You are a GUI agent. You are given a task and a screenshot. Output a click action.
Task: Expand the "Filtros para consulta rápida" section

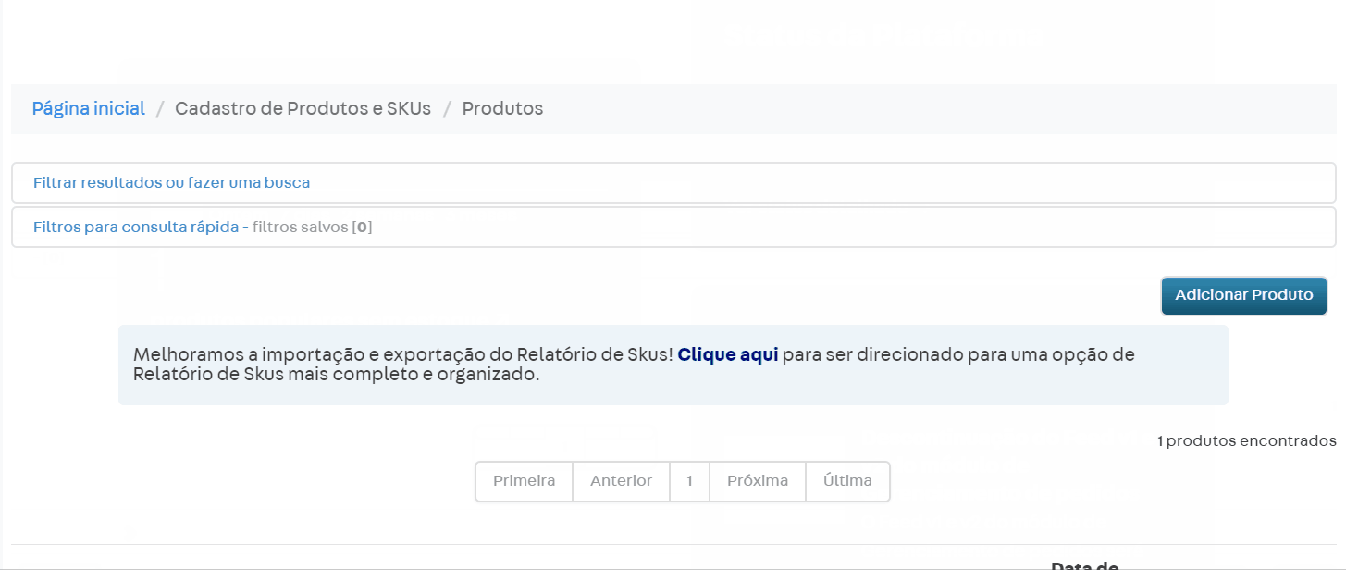[136, 227]
